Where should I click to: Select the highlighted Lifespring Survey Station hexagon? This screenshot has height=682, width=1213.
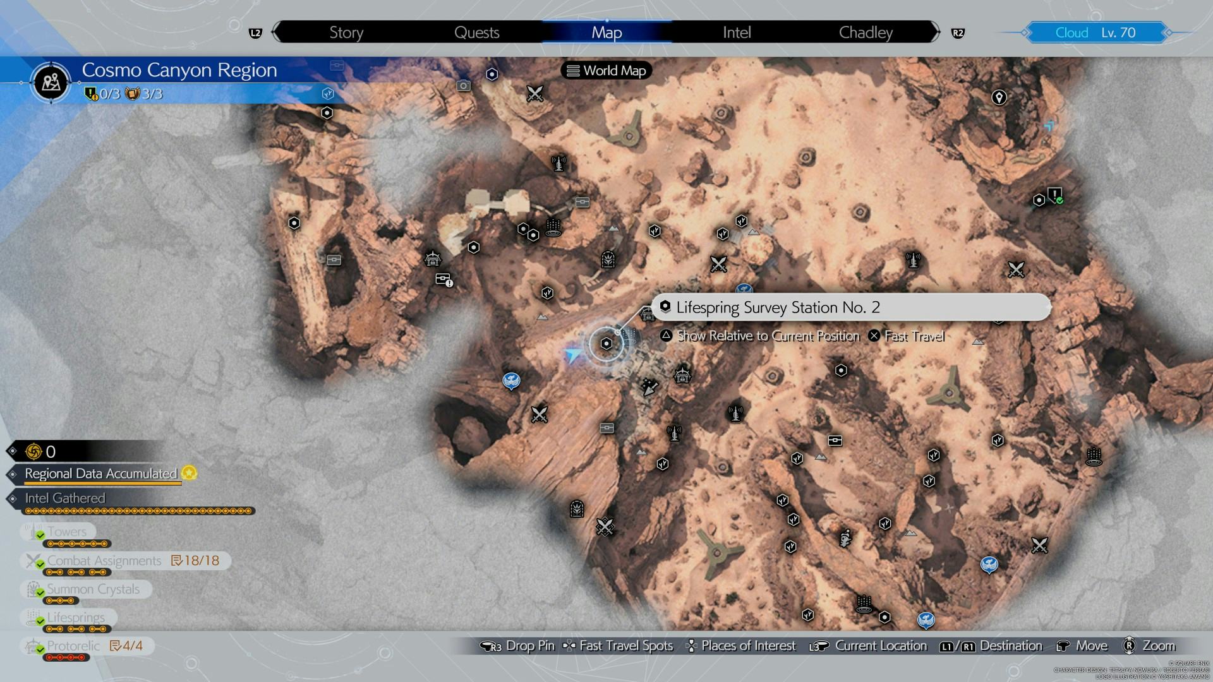(x=606, y=344)
